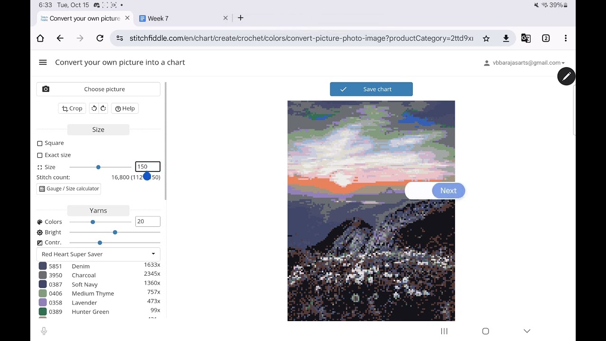606x341 pixels.
Task: Click yarn code 0358
Action: [x=55, y=303]
